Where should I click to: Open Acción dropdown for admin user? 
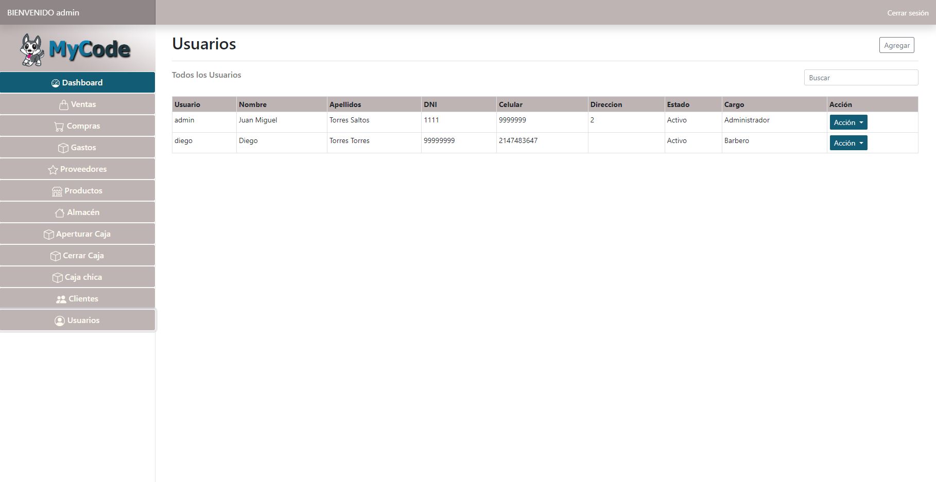[848, 122]
